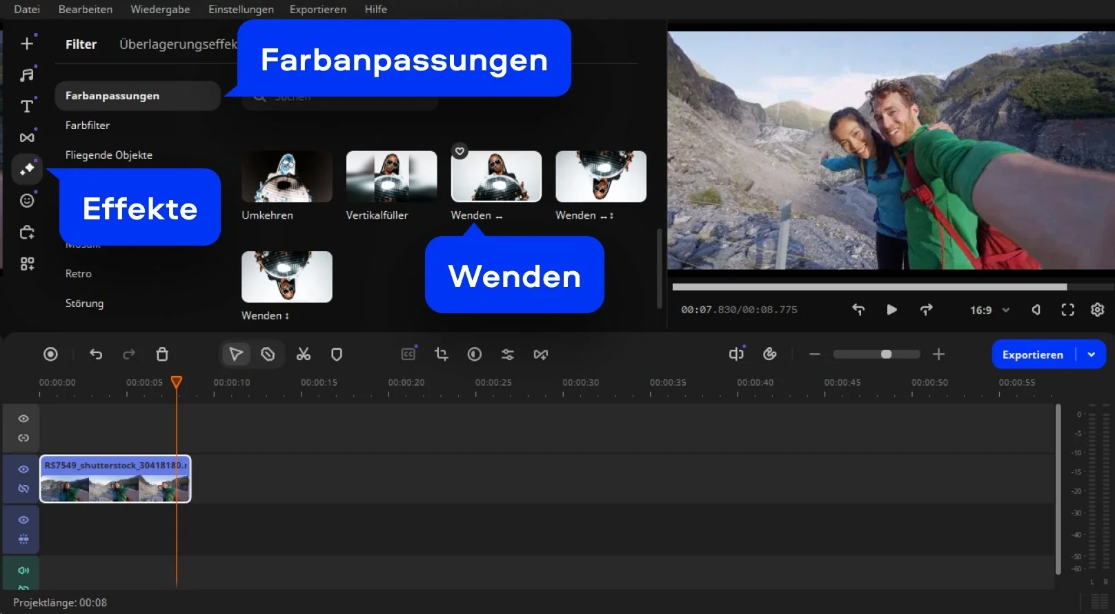The width and height of the screenshot is (1115, 614).
Task: Switch to the Filter tab
Action: tap(81, 44)
